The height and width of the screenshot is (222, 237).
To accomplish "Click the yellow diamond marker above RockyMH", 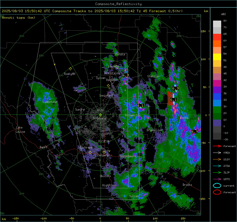I will click(x=70, y=69).
